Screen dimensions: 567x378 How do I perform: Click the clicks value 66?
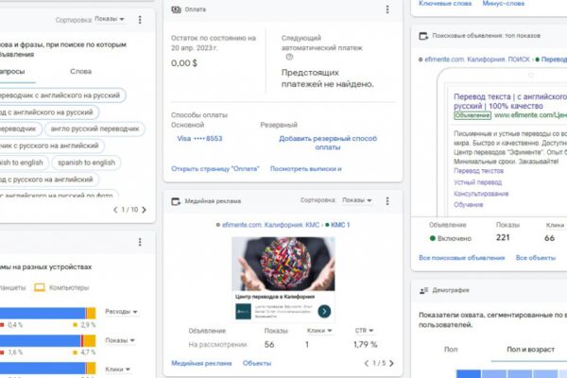click(x=549, y=238)
